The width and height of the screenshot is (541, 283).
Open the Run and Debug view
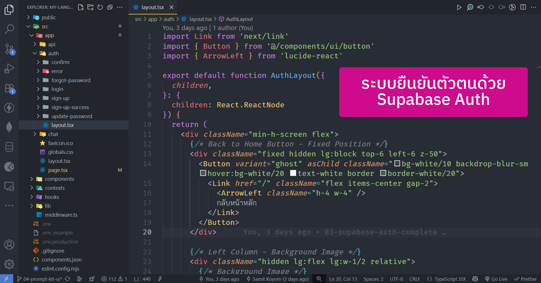coord(9,68)
